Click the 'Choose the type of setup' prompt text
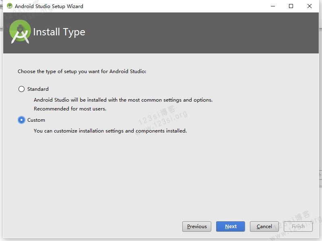322x241 pixels. (x=82, y=71)
